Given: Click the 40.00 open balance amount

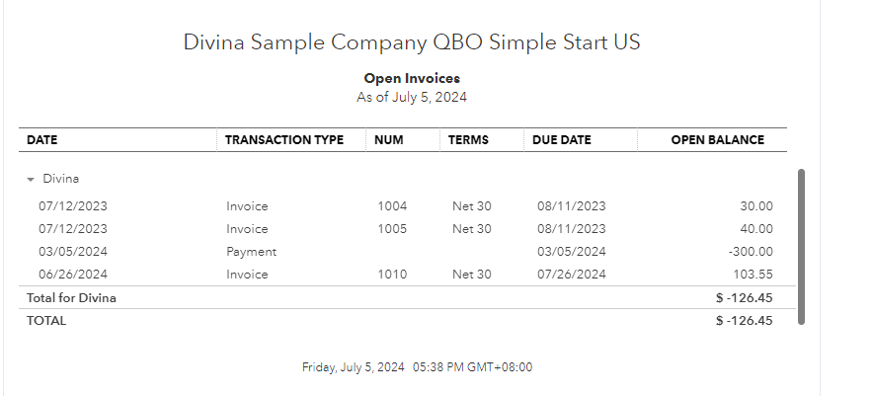Looking at the screenshot, I should (758, 229).
